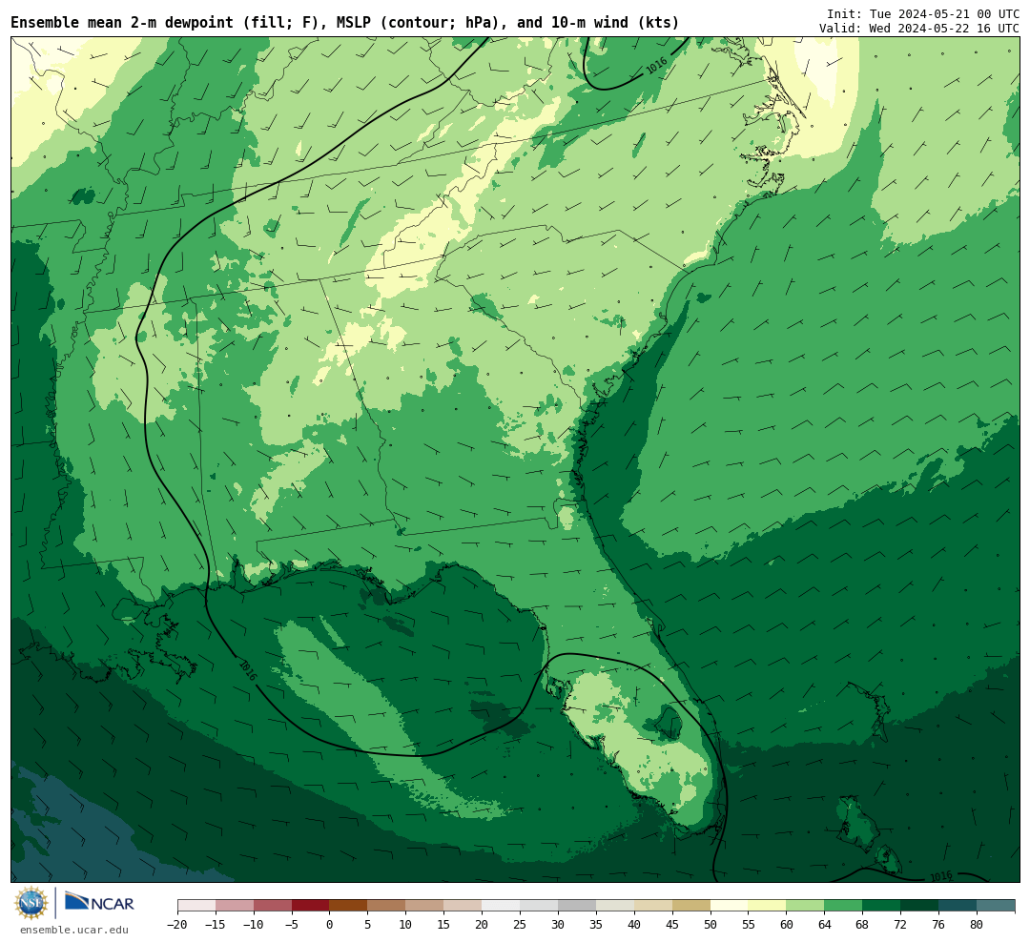Select the map title about ensemble mean dewpoint
This screenshot has width=1030, height=942.
tap(345, 22)
